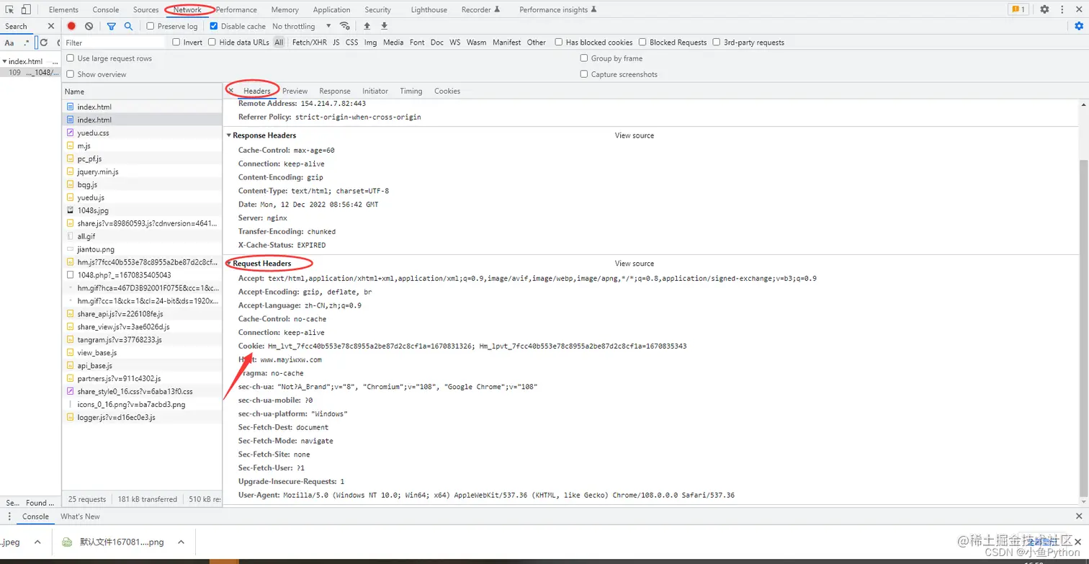
Task: Check Has blocked cookies
Action: pos(559,42)
